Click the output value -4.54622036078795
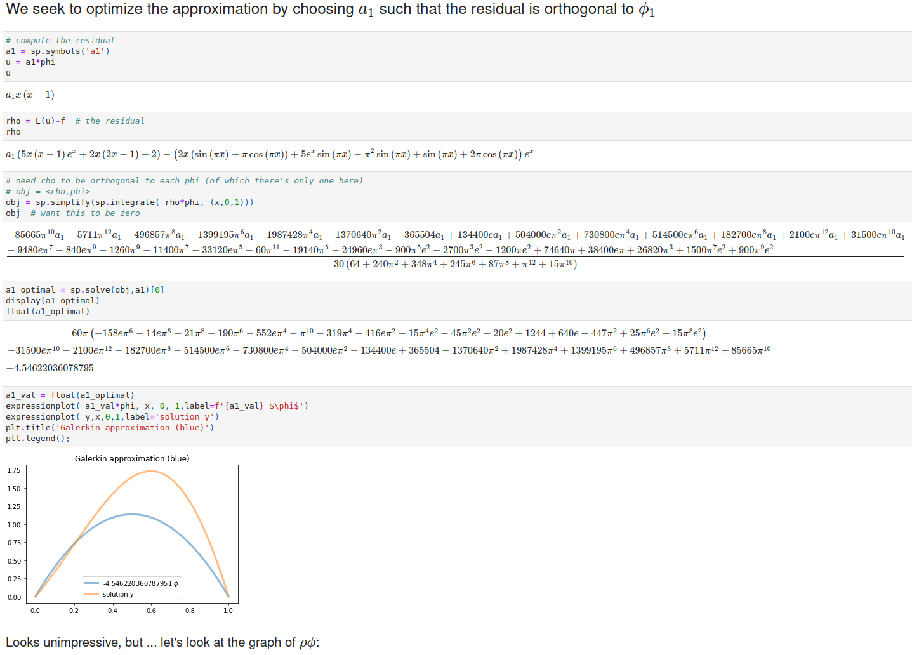 click(50, 368)
